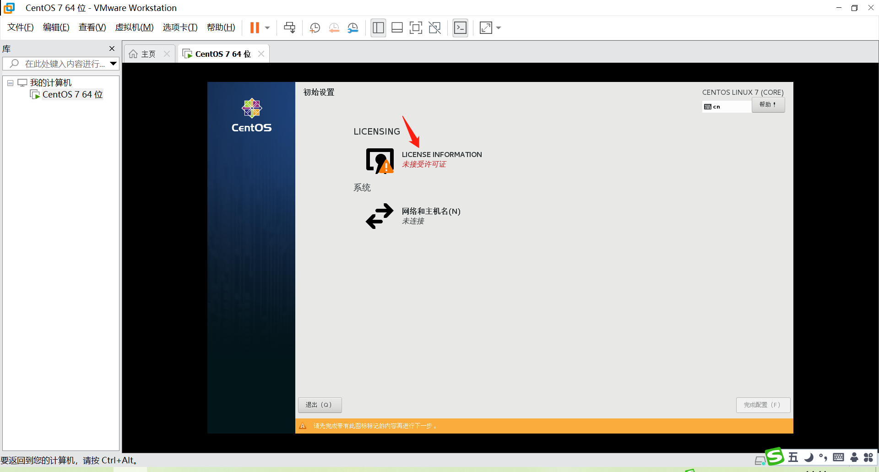Toggle the library sidebar view
Viewport: 879px width, 472px height.
click(x=378, y=28)
